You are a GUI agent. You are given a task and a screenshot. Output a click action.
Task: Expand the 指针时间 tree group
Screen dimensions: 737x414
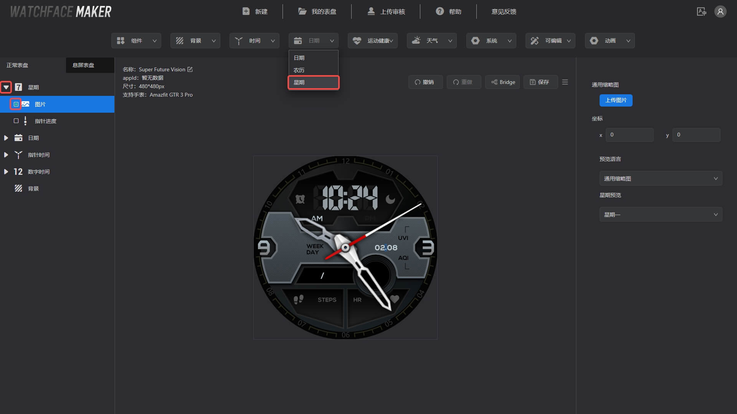[x=6, y=155]
